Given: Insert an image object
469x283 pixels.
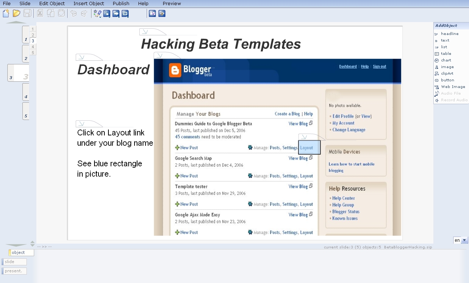Looking at the screenshot, I should click(447, 67).
